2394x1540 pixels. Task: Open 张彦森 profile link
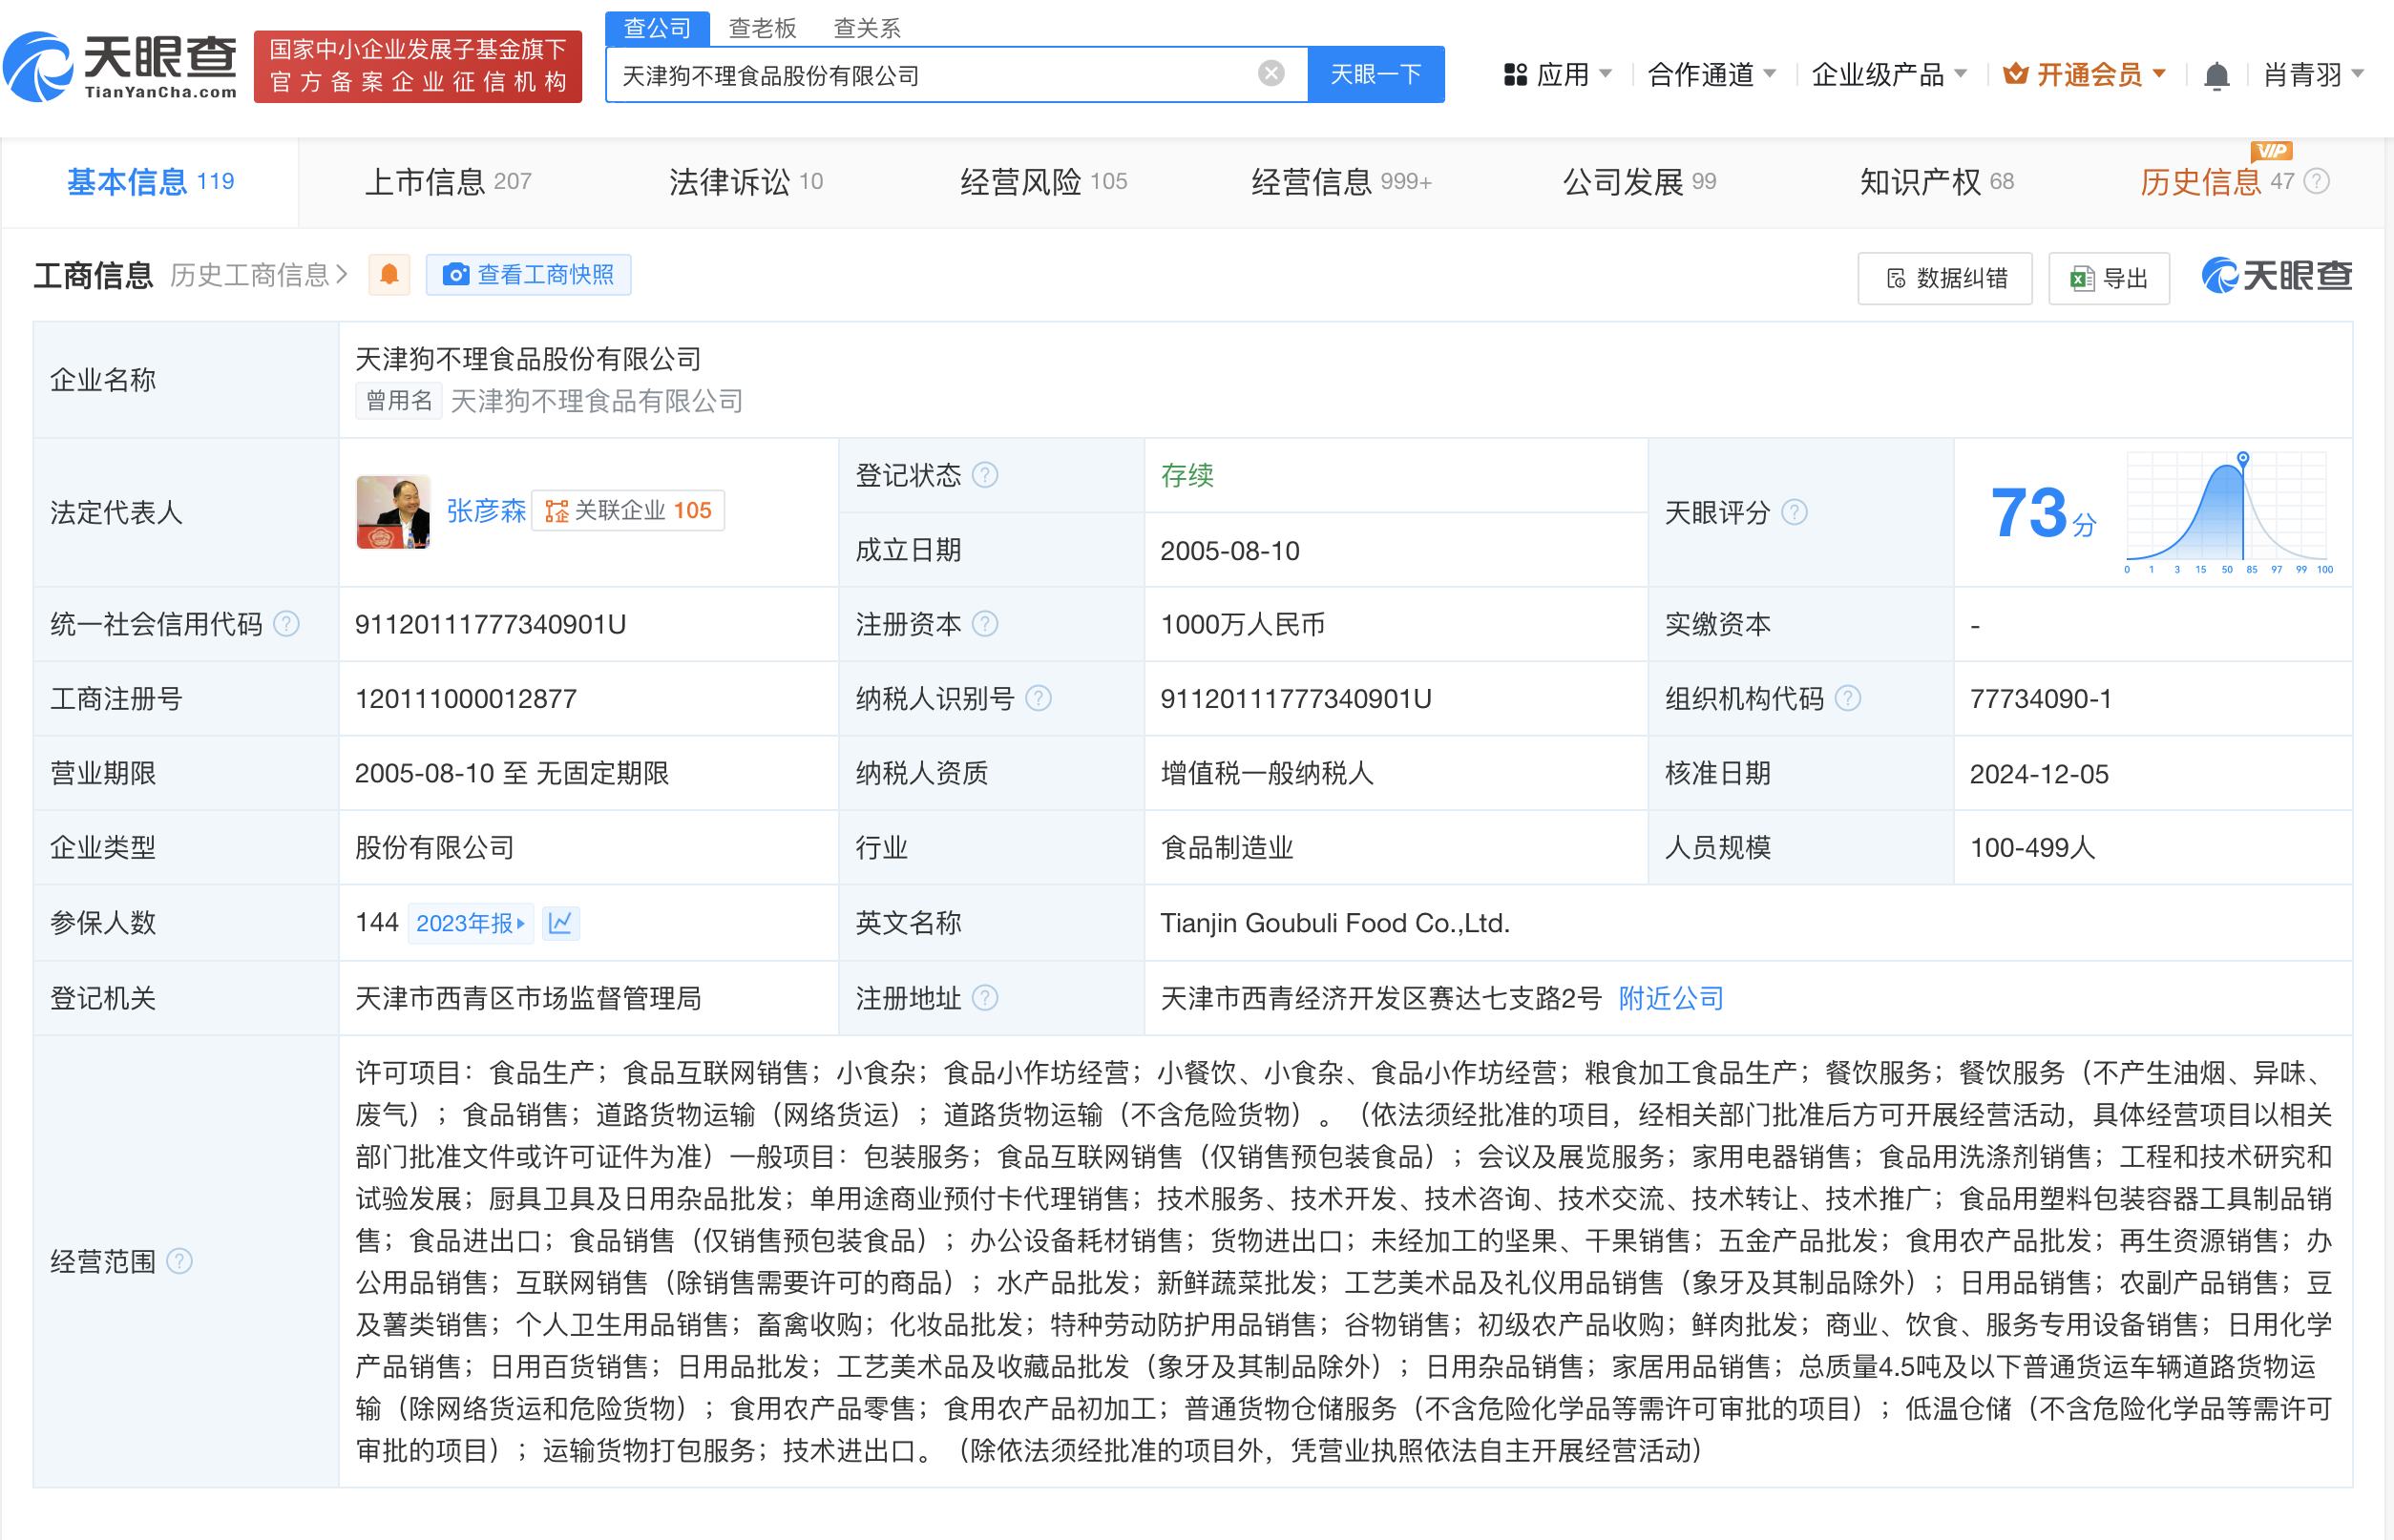486,511
